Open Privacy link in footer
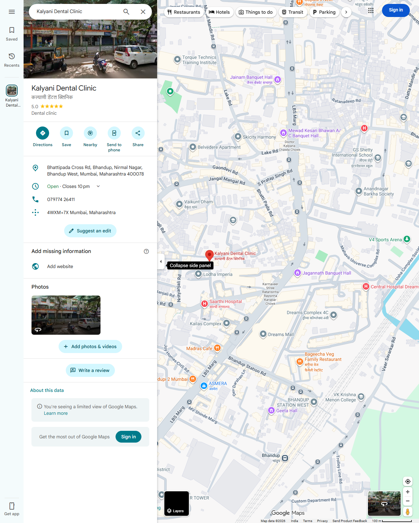 pos(322,521)
